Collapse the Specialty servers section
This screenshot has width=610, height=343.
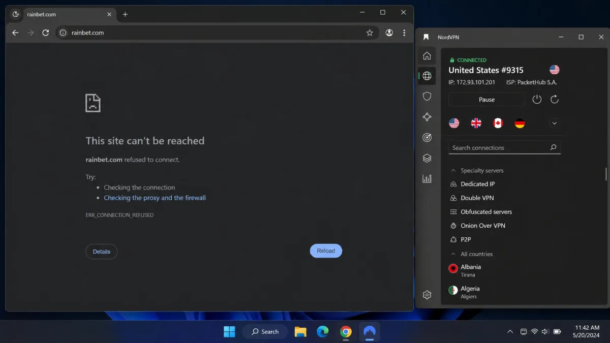pos(453,171)
